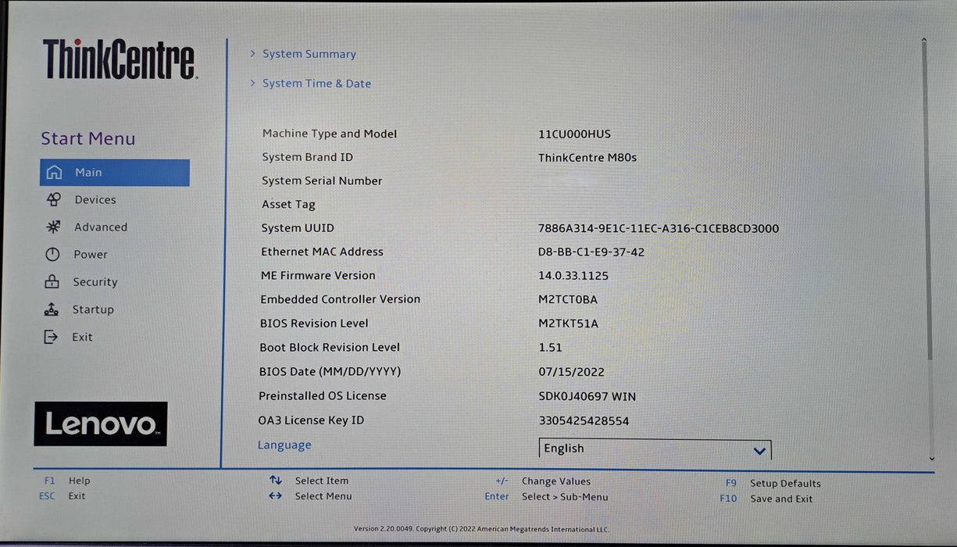
Task: Open System Time & Date settings
Action: [316, 83]
